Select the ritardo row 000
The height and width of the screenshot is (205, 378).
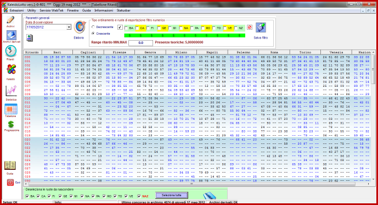(197, 57)
